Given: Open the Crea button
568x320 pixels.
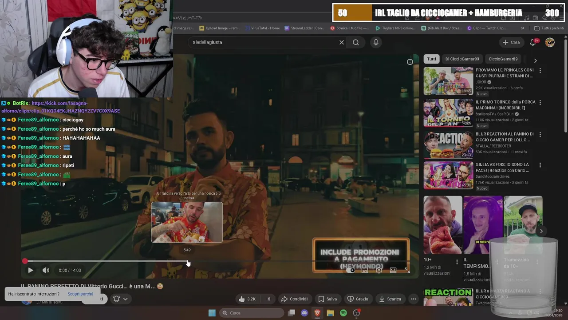Looking at the screenshot, I should point(511,42).
